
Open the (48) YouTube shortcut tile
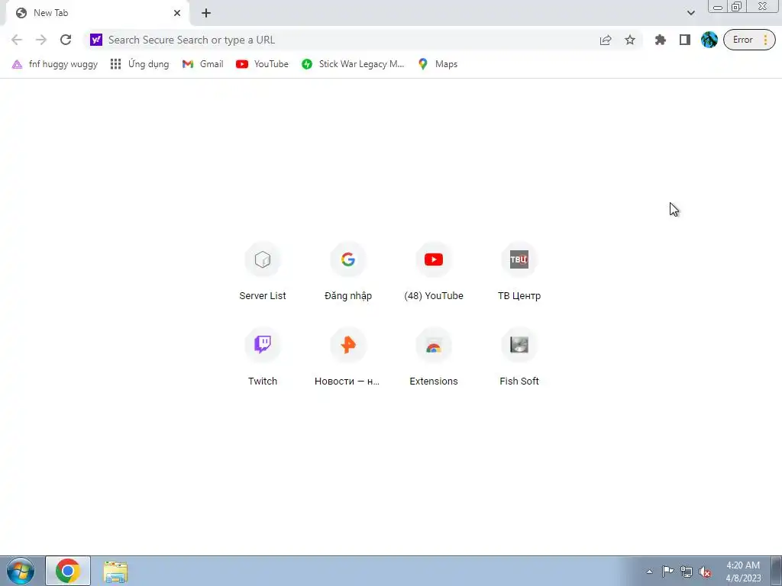click(x=434, y=272)
